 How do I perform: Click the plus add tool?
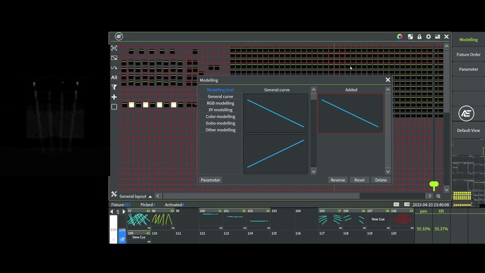(x=114, y=97)
